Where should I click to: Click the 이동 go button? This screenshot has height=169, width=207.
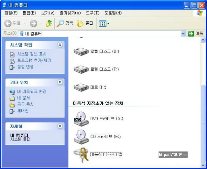point(195,33)
